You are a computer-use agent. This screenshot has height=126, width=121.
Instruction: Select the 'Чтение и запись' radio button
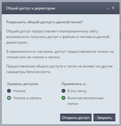9,98
